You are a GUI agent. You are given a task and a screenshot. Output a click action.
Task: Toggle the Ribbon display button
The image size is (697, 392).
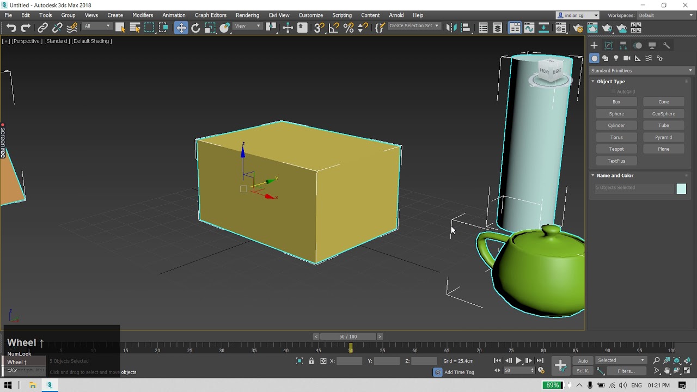515,28
